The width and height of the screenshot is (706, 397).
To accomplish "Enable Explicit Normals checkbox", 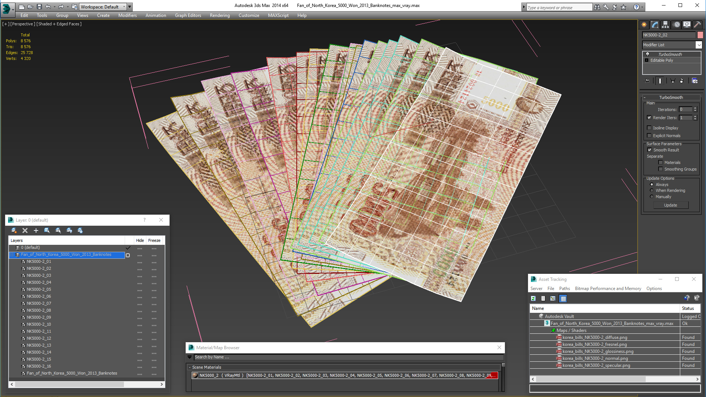I will [649, 136].
